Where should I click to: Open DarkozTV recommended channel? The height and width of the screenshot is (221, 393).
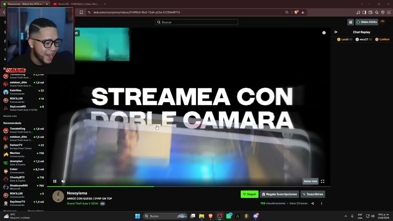[23, 147]
